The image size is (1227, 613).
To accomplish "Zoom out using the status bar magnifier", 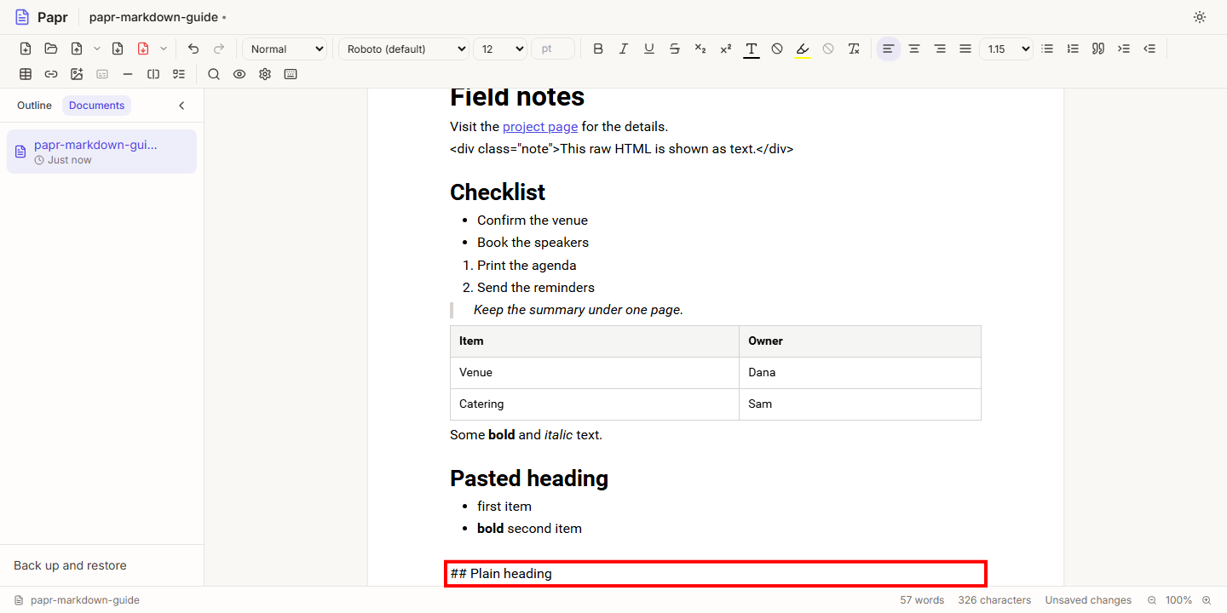I will [x=1152, y=600].
